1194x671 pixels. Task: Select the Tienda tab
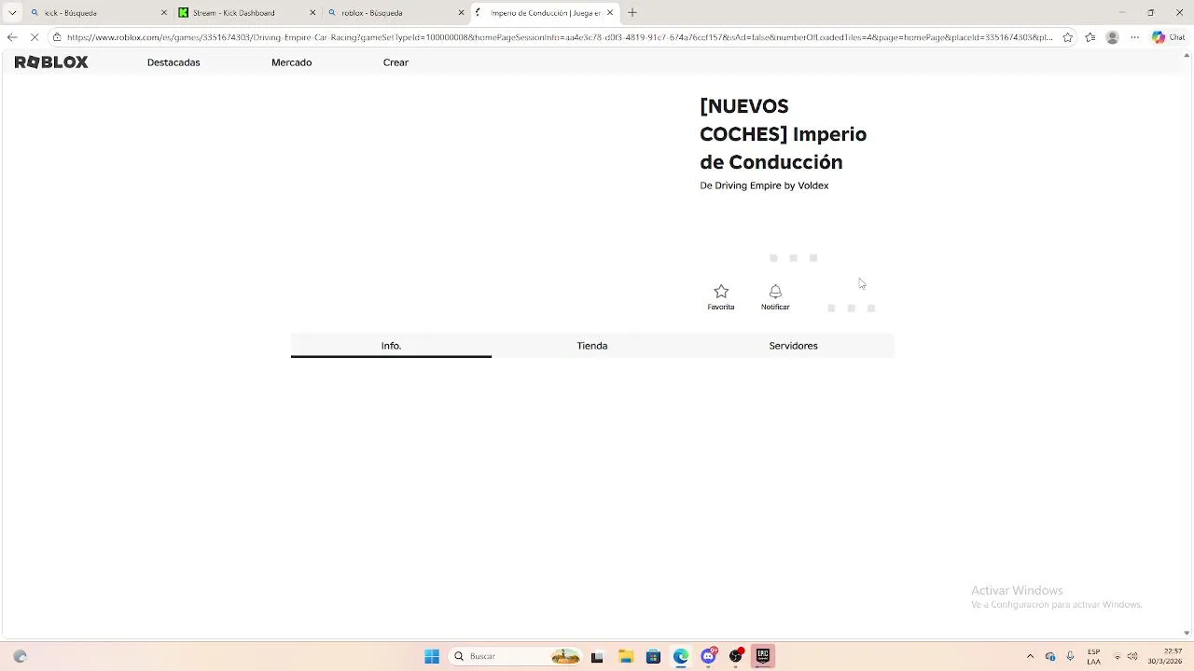pyautogui.click(x=592, y=346)
